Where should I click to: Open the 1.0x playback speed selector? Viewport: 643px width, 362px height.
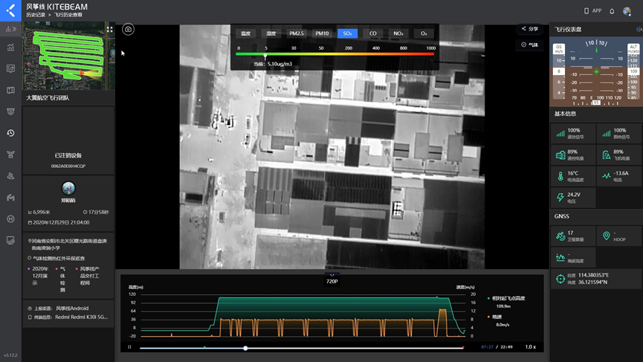pyautogui.click(x=530, y=347)
